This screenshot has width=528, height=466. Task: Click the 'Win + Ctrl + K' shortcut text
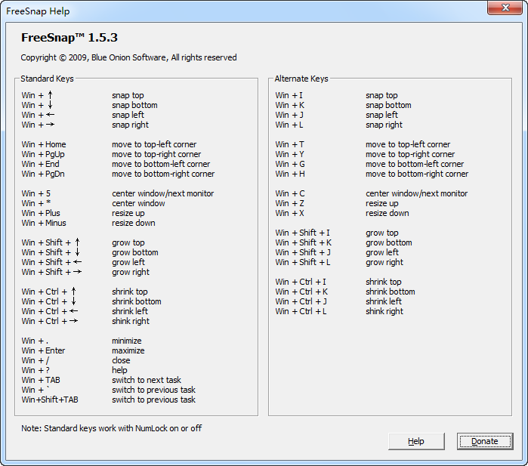[x=301, y=292]
